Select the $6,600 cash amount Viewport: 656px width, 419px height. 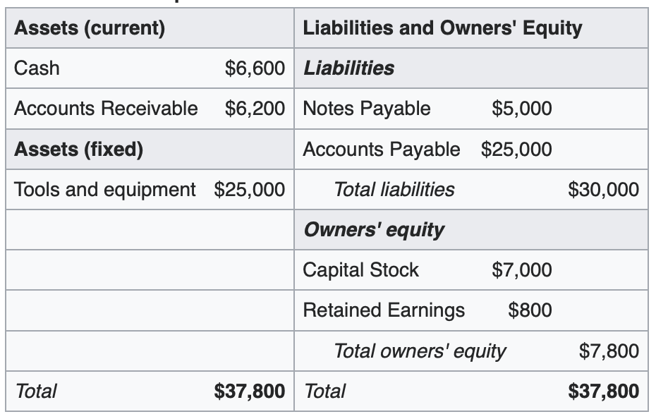coord(255,68)
